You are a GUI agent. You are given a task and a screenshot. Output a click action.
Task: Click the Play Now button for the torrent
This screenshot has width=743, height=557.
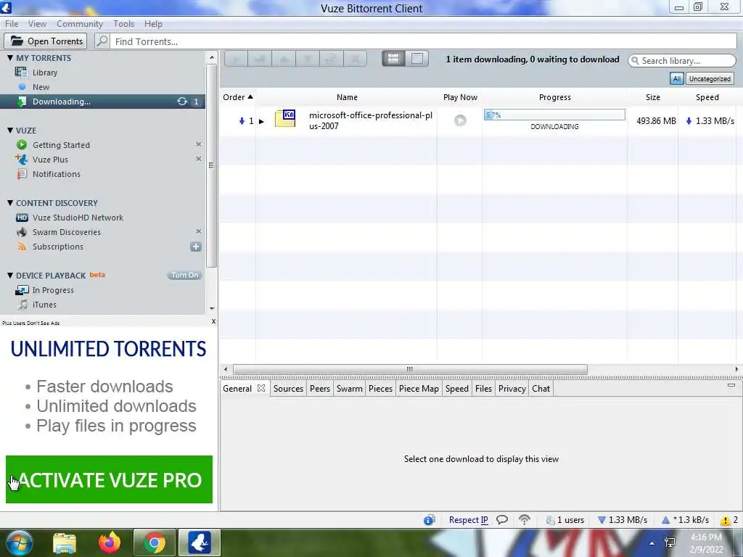(x=459, y=120)
